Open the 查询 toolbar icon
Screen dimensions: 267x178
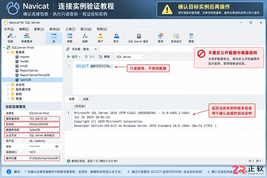point(160,38)
